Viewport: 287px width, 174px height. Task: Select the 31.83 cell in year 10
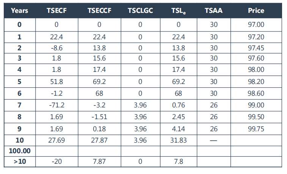(178, 140)
